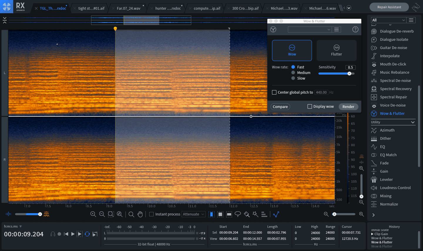Image resolution: width=423 pixels, height=251 pixels.
Task: Switch to the Michael....3.wav tab
Action: [284, 8]
